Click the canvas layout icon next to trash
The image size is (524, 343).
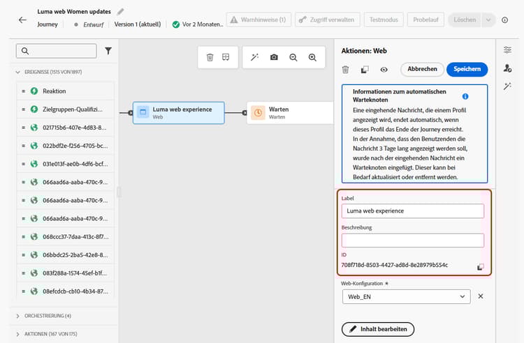(226, 57)
